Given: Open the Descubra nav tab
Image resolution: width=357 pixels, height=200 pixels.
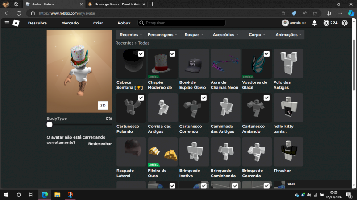Looking at the screenshot, I should 37,23.
